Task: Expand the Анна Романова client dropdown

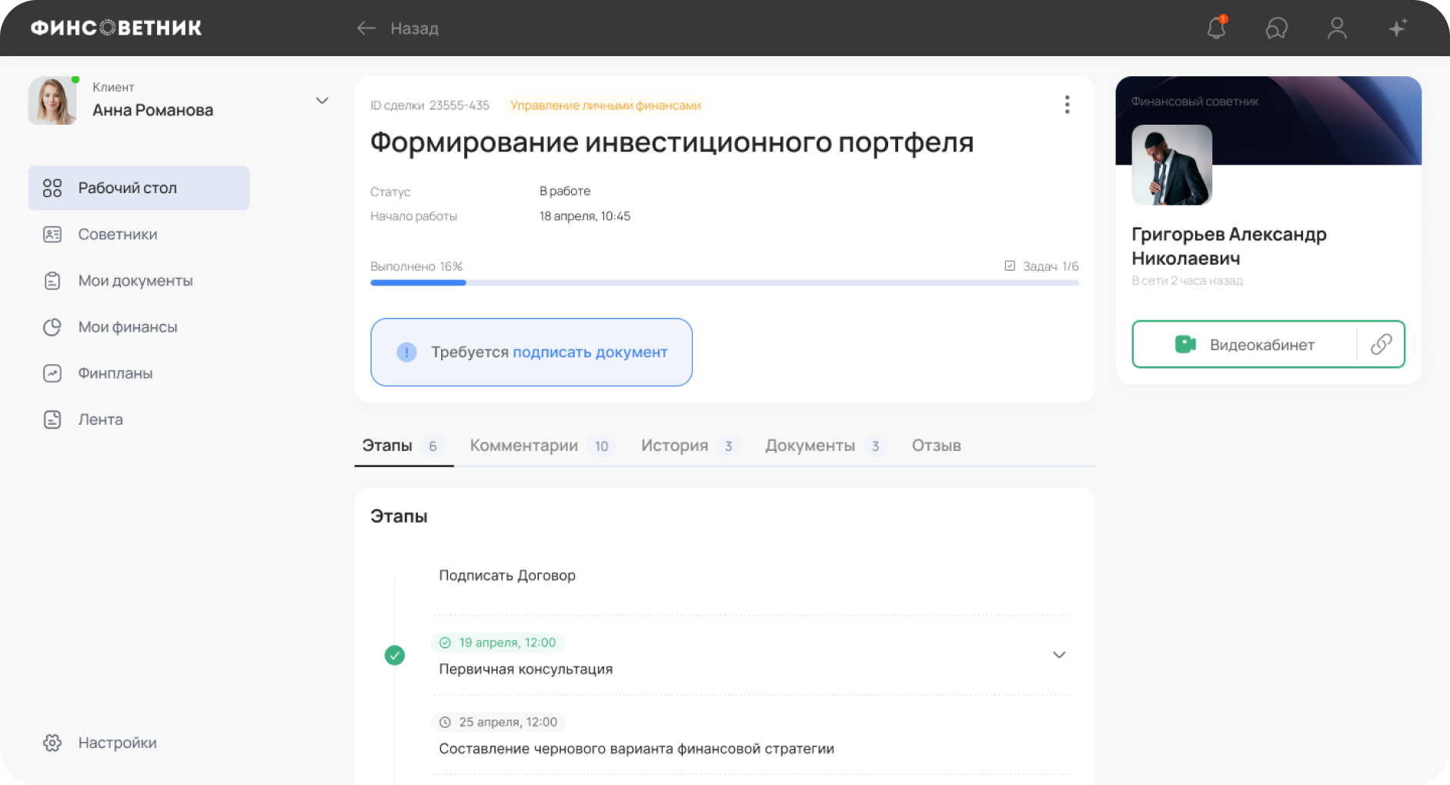Action: (x=322, y=100)
